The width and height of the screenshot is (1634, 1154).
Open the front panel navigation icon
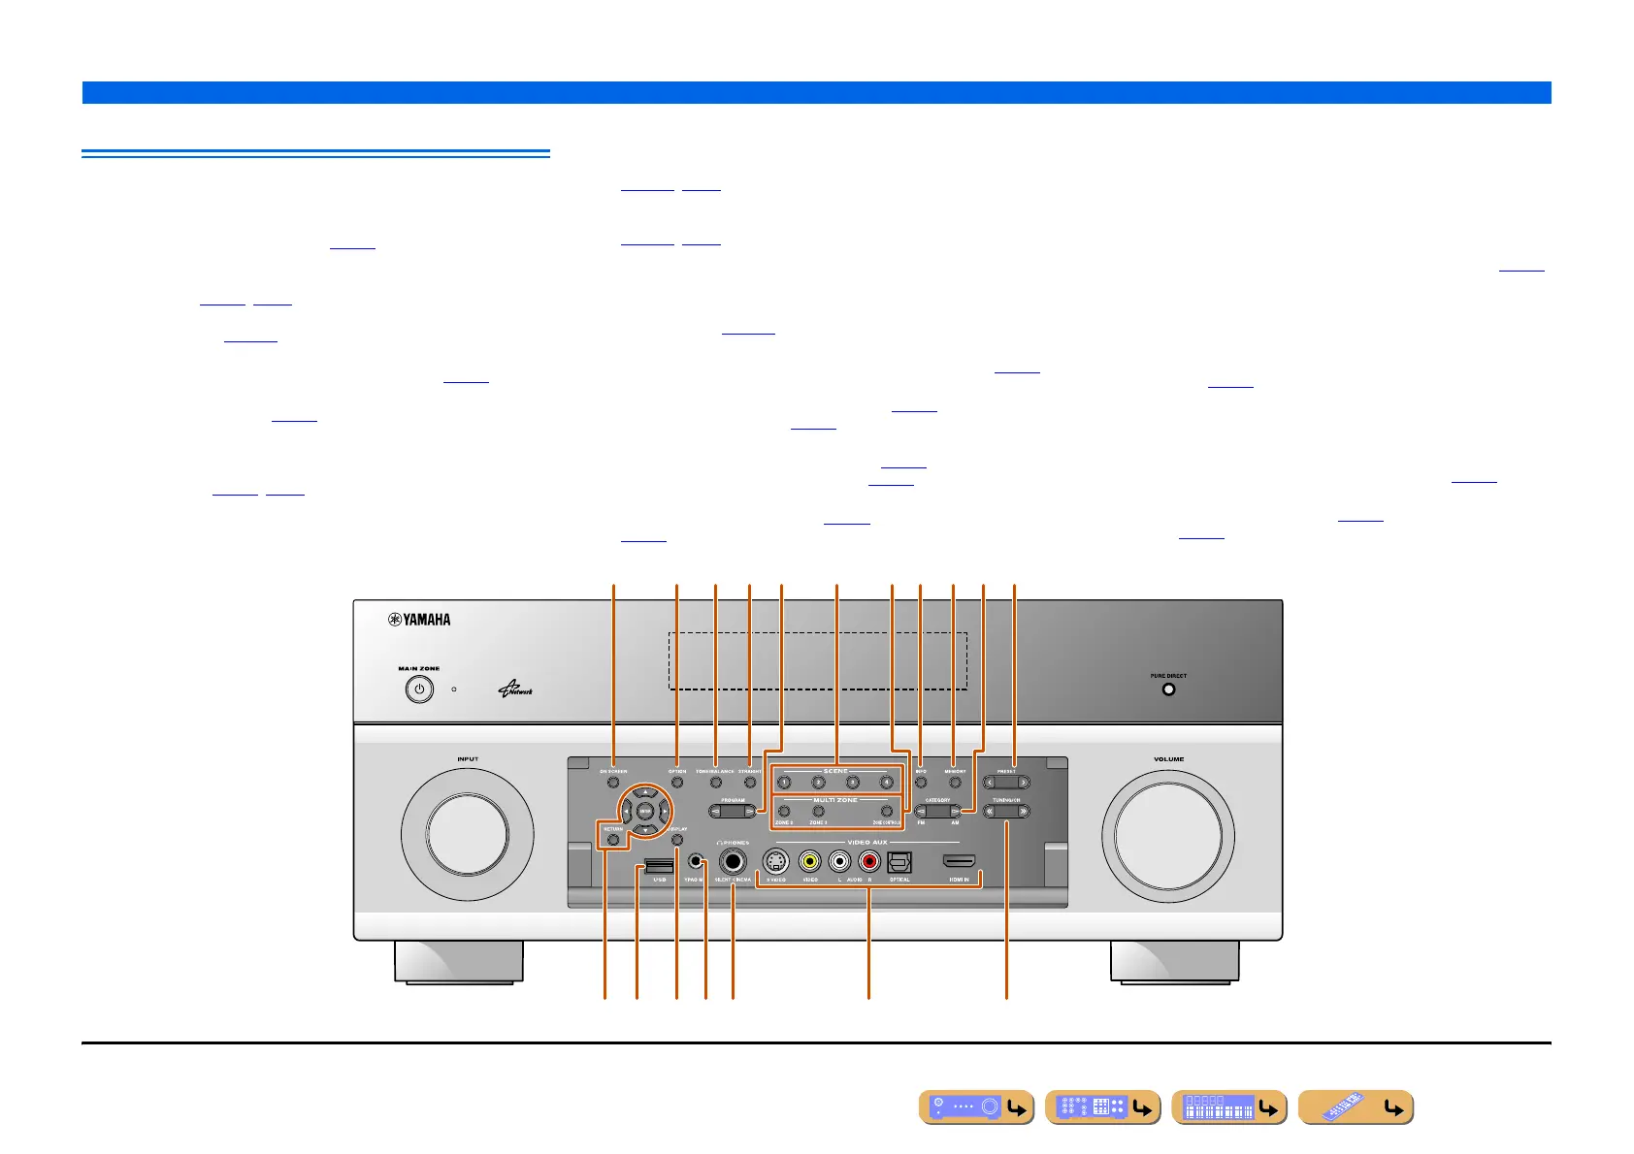click(x=977, y=1107)
